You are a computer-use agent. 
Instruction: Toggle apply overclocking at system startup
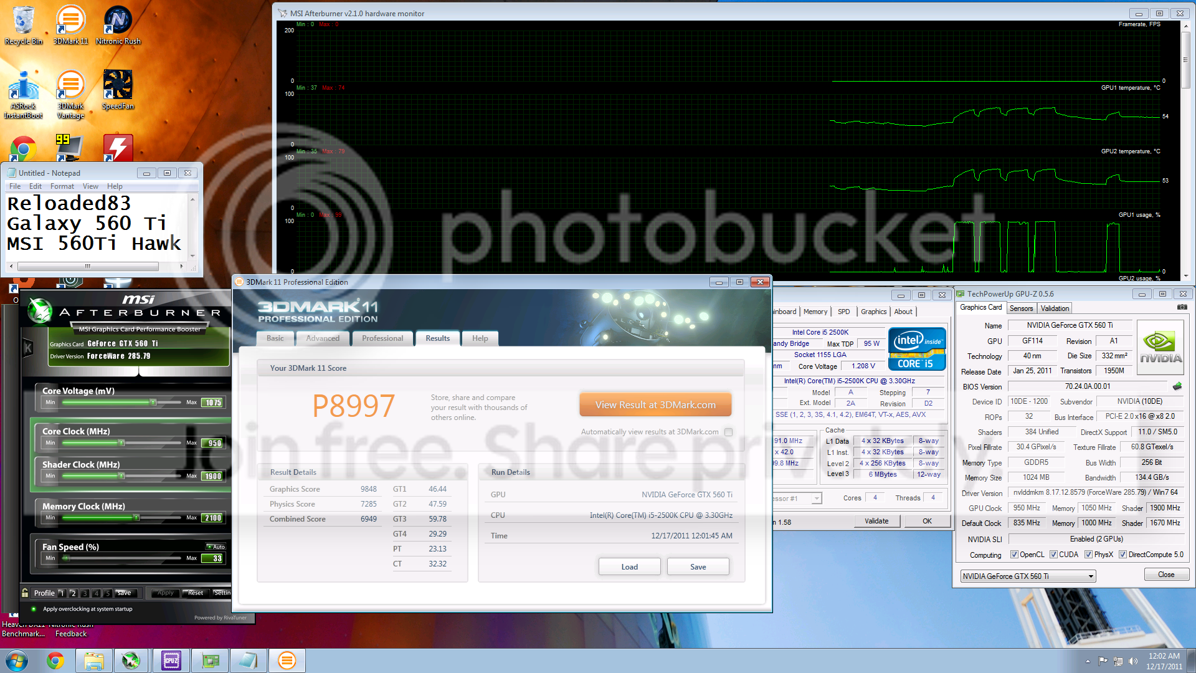(x=32, y=609)
